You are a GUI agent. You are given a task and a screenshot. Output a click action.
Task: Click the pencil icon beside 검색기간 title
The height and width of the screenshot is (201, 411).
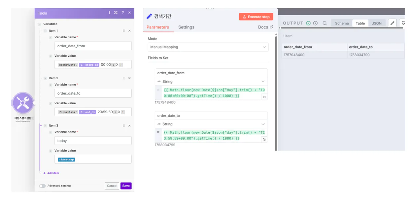coord(150,16)
